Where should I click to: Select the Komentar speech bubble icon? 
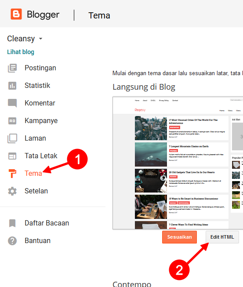click(12, 103)
